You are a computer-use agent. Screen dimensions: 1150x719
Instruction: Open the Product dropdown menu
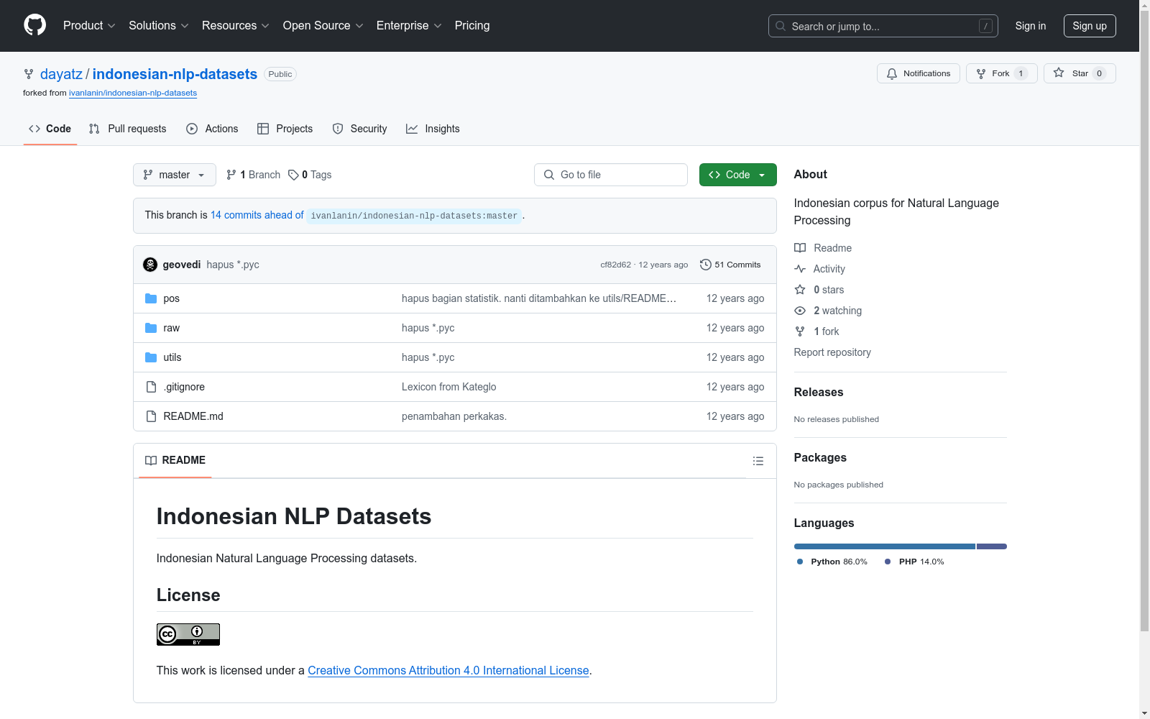pos(89,25)
